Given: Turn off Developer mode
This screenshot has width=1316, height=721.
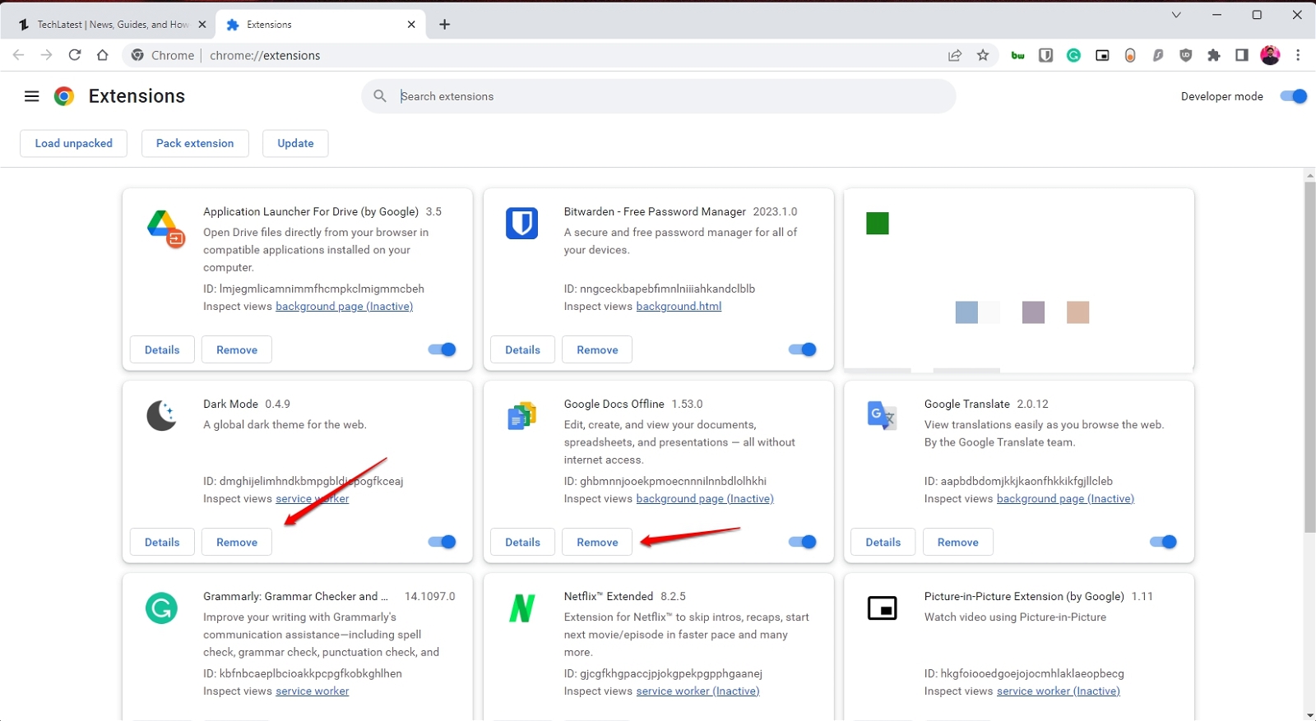Looking at the screenshot, I should [1293, 96].
